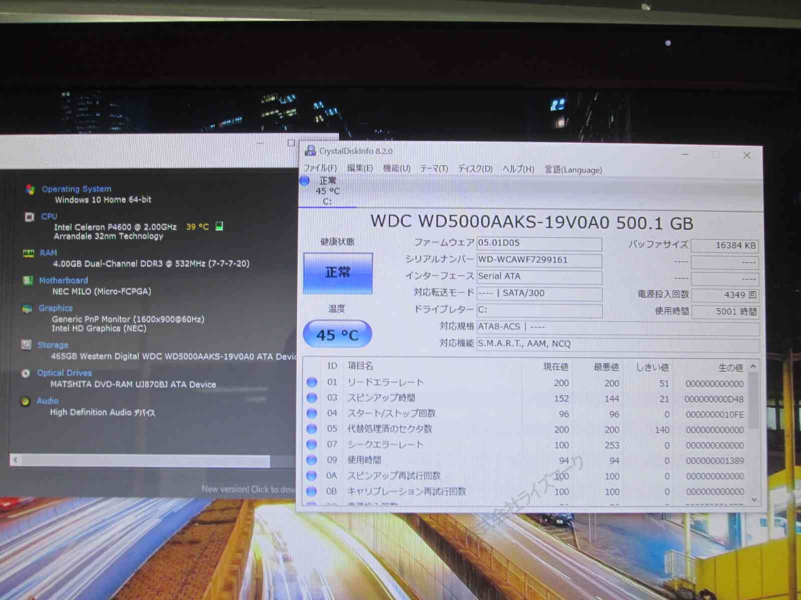801x600 pixels.
Task: Click the Operating System icon in Speccy
Action: click(x=31, y=189)
